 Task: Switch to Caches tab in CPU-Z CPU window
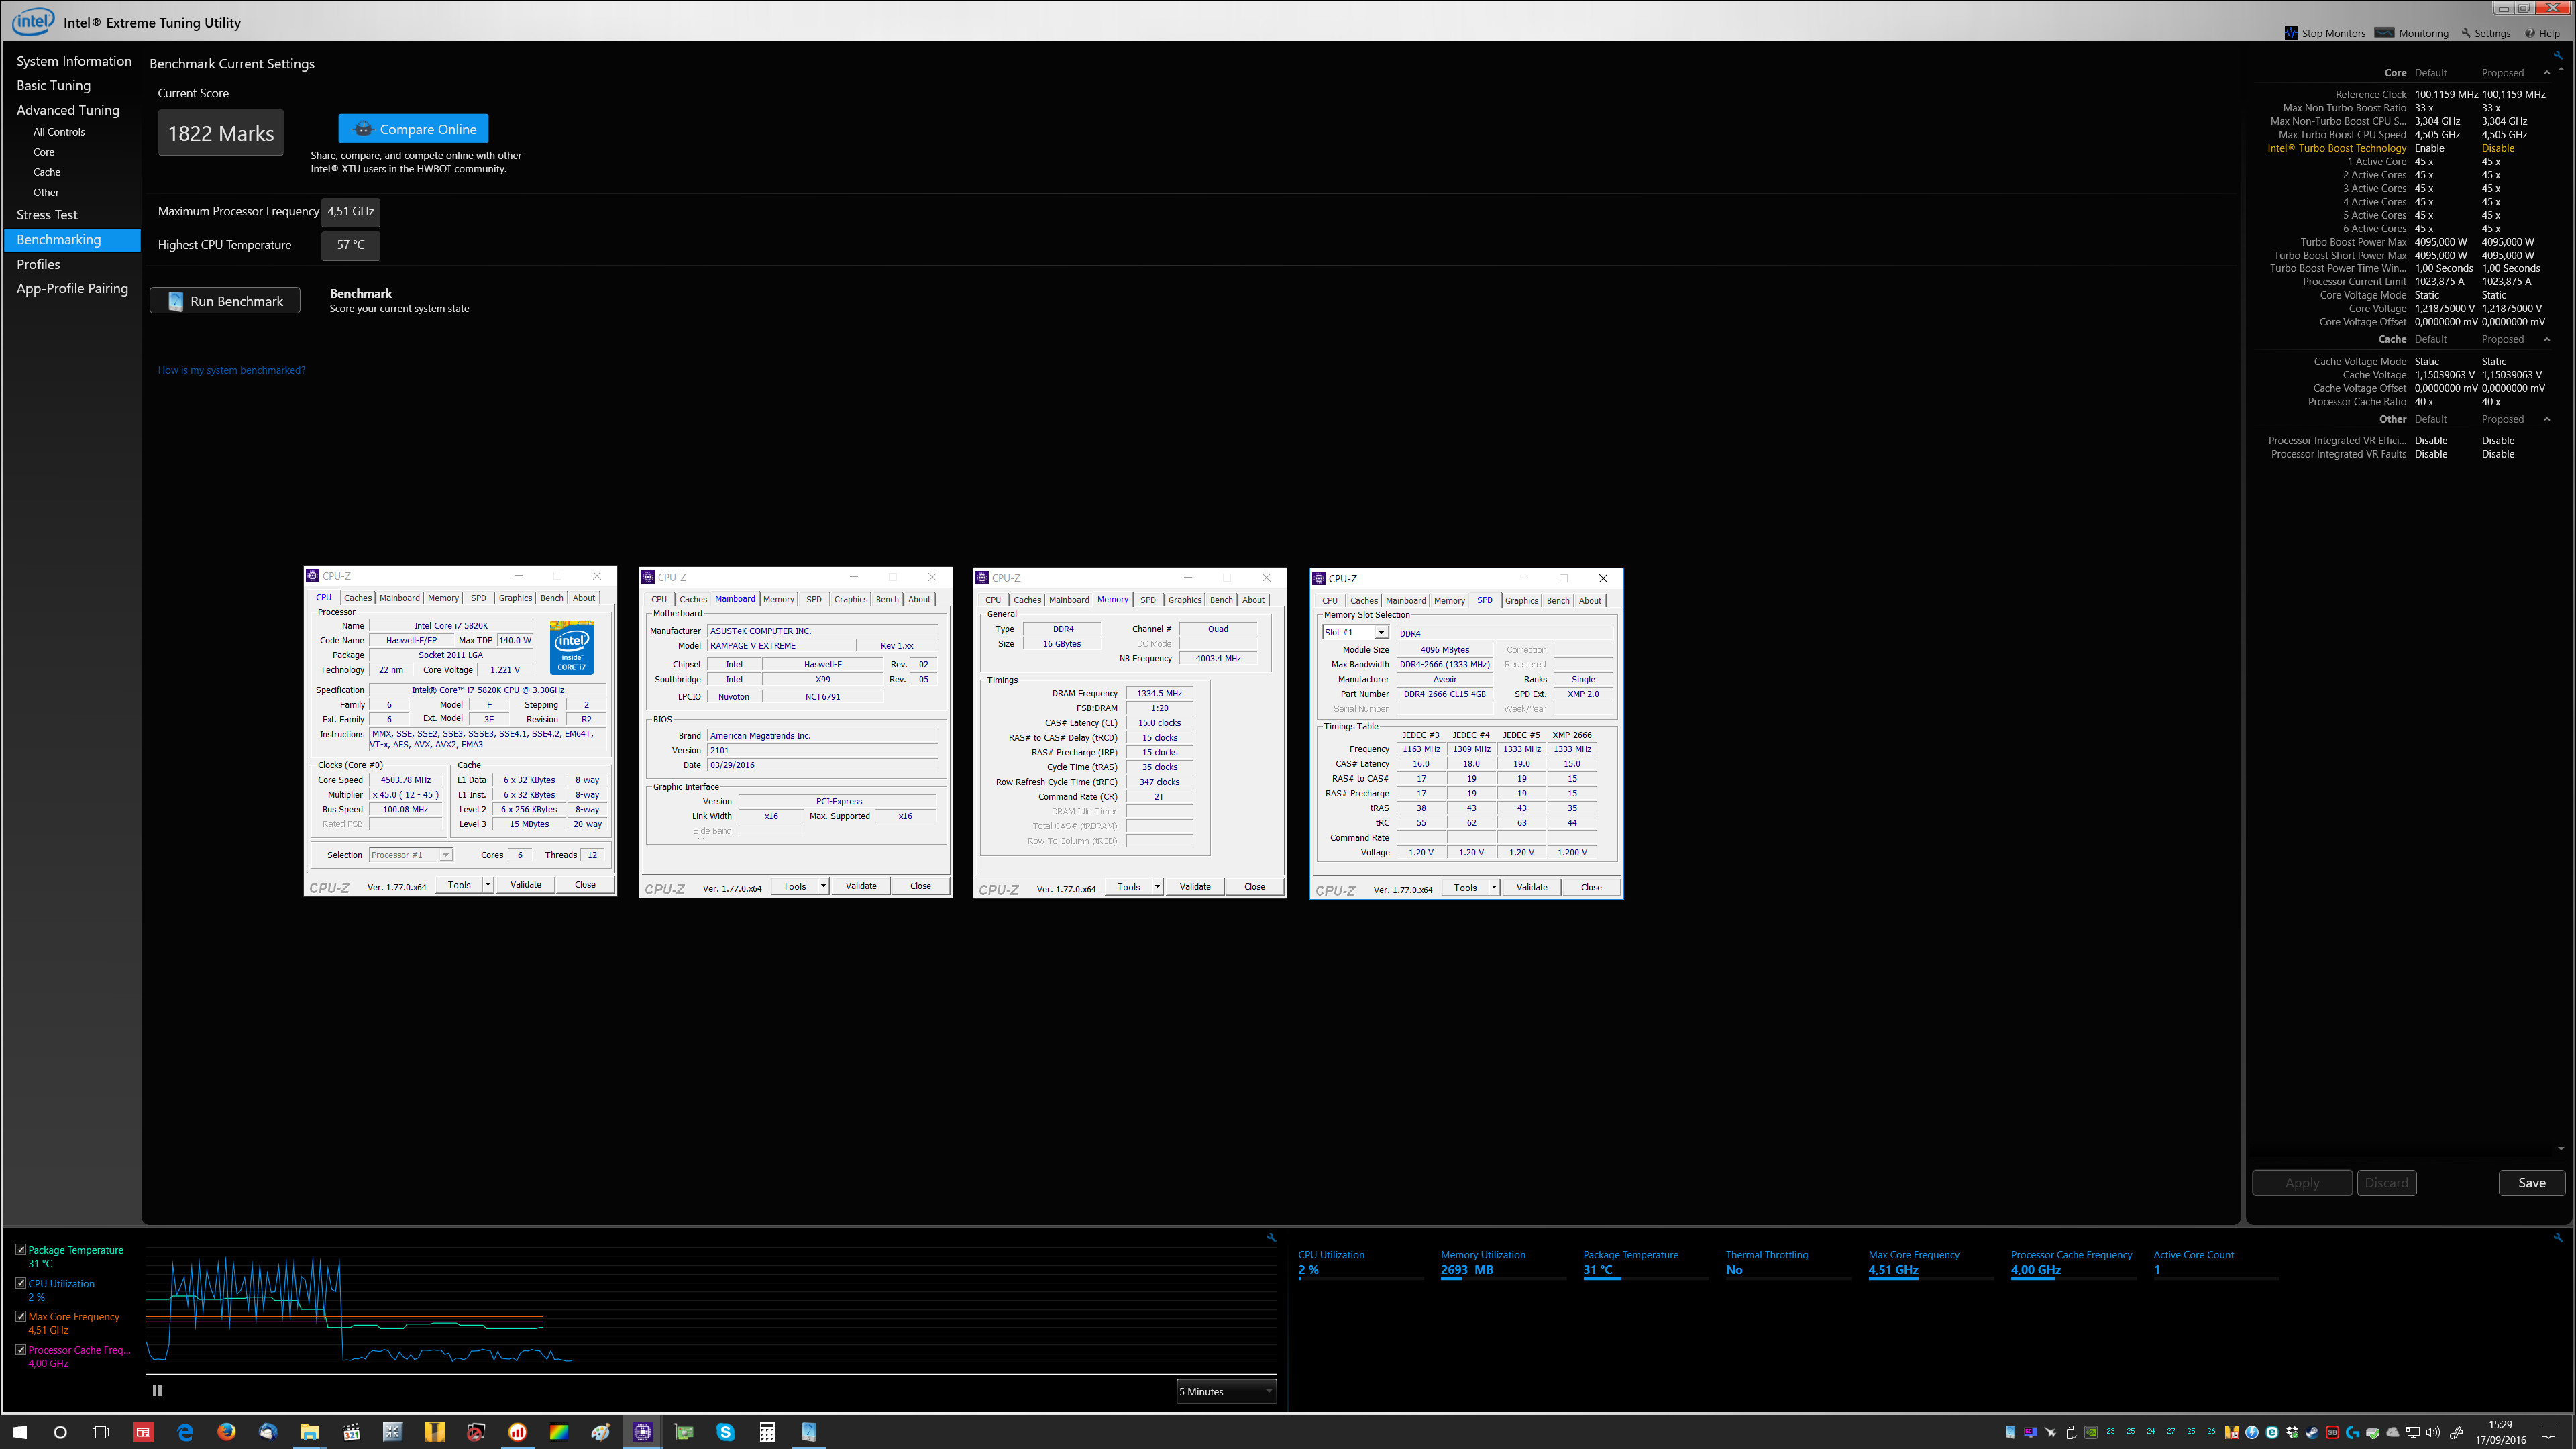coord(358,598)
